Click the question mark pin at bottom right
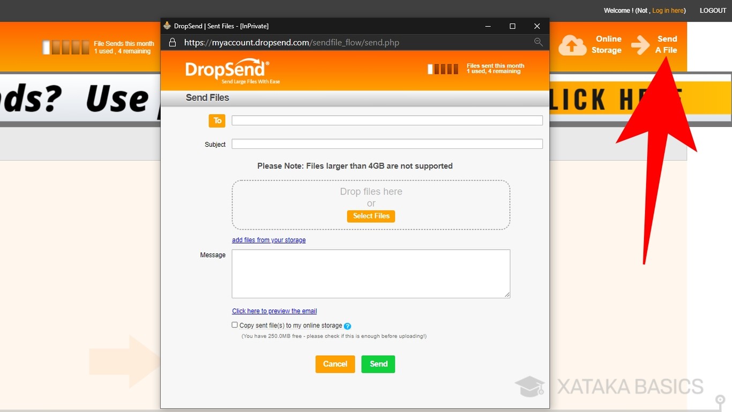Screen dimensions: 732x412 pos(719,400)
